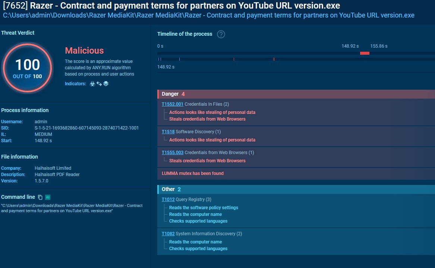Click the executable file path under the title
This screenshot has height=268, width=435.
(209, 15)
